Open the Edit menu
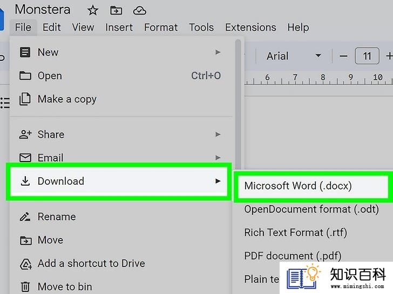This screenshot has width=393, height=294. [52, 27]
